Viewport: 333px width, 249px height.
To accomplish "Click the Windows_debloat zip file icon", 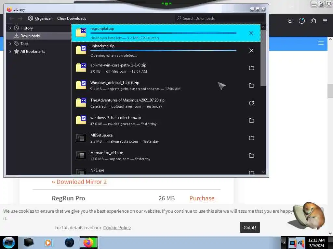I will coord(81,85).
